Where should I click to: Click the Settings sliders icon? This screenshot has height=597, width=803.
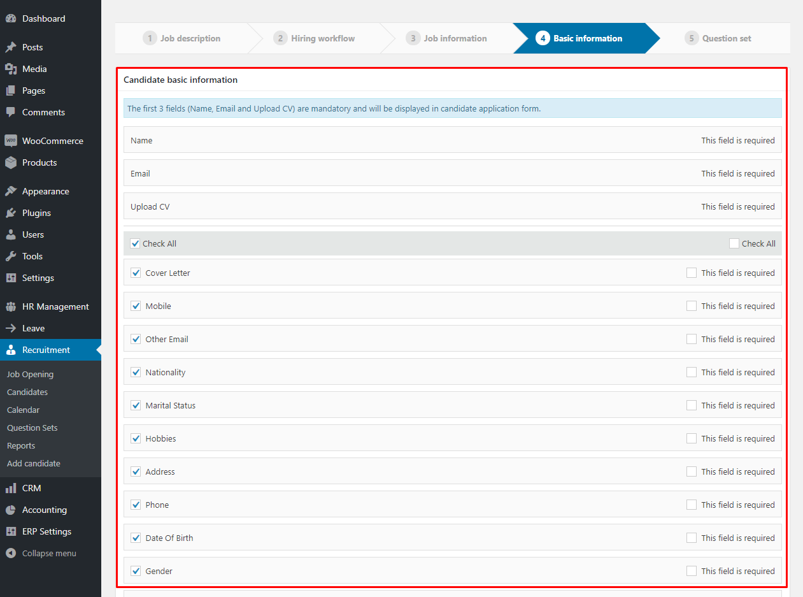pyautogui.click(x=11, y=278)
